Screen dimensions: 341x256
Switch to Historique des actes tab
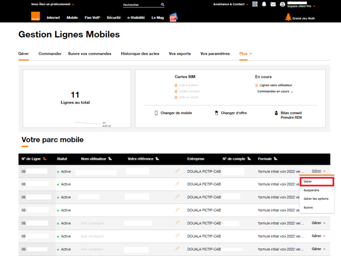pos(140,54)
